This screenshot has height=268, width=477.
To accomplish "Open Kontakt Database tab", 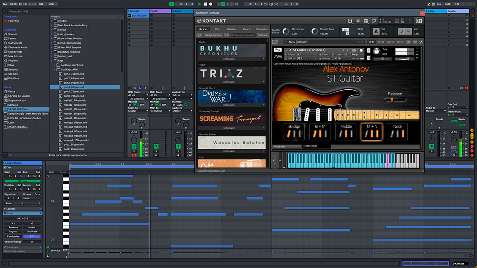I will [x=232, y=29].
